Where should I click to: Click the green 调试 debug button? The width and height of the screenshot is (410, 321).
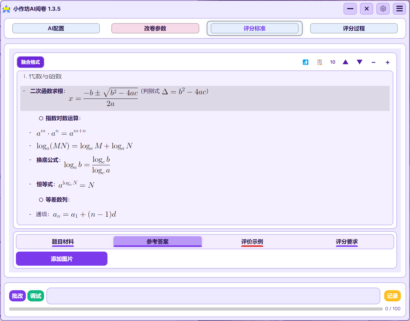[x=36, y=296]
